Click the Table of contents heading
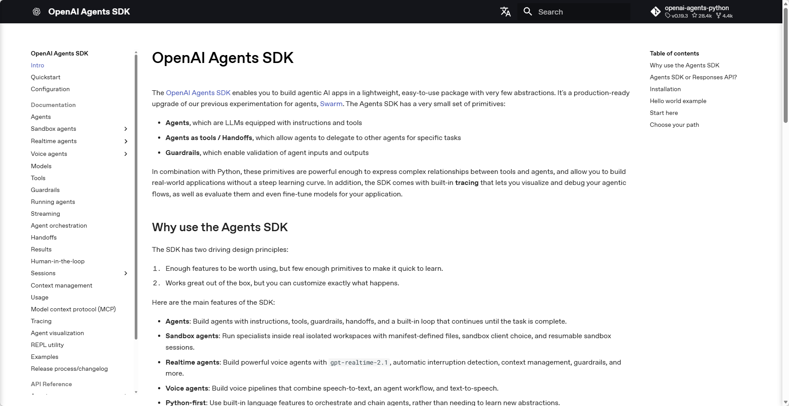This screenshot has width=789, height=406. (674, 53)
